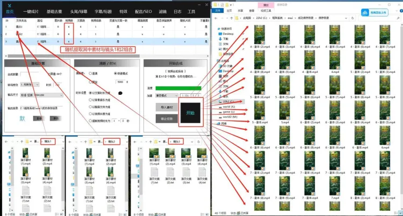This screenshot has height=216, width=403.
Task: Select the world2 (M:) drive in the sidebar
Action: tap(228, 117)
